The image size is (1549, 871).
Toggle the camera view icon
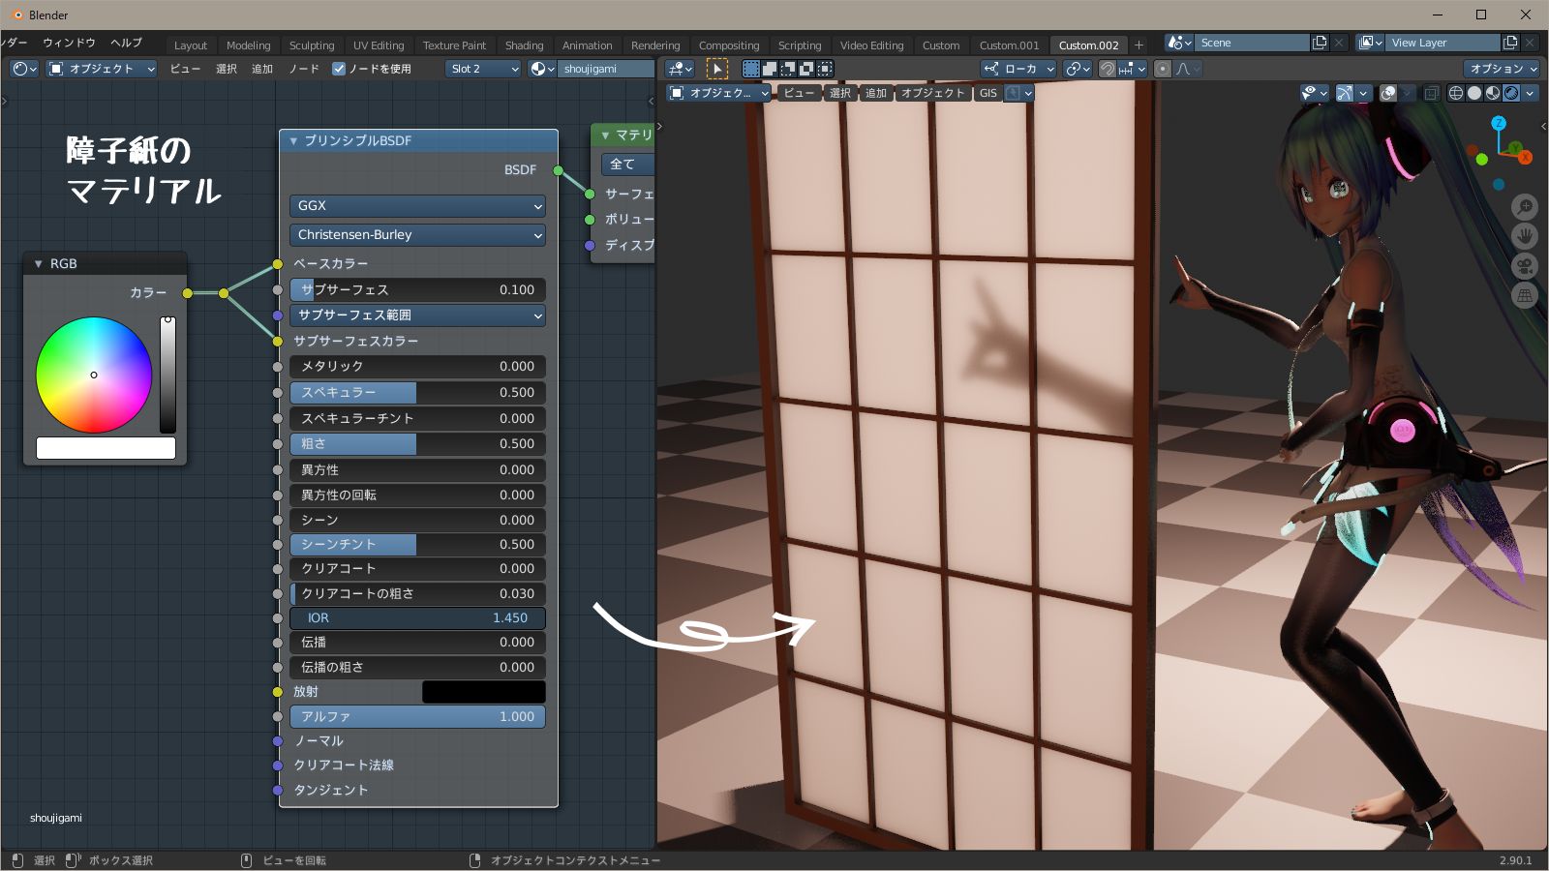click(x=1525, y=266)
